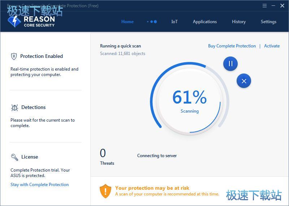Viewport: 289px width, 206px height.
Task: Click the '0' Threats counter
Action: coord(103,153)
